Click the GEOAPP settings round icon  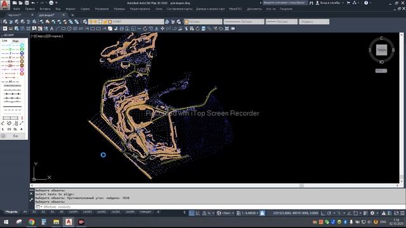coord(3,136)
